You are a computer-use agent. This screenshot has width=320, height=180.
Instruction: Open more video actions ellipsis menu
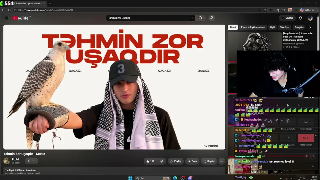pos(221,161)
